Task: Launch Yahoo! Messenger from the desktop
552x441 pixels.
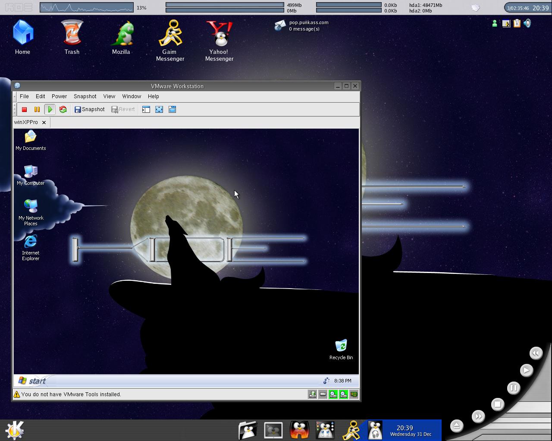Action: pyautogui.click(x=219, y=41)
